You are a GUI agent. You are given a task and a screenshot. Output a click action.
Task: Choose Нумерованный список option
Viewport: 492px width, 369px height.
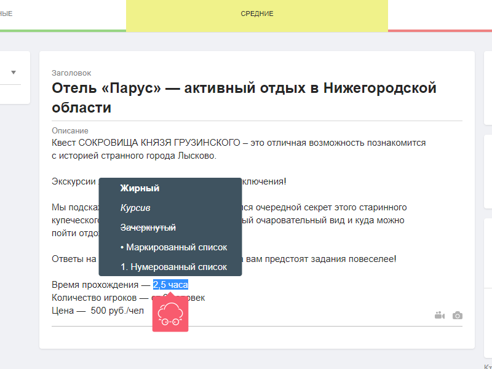tap(173, 267)
